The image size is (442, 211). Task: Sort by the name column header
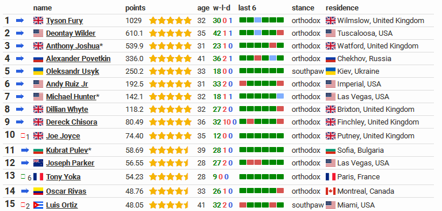(43, 8)
